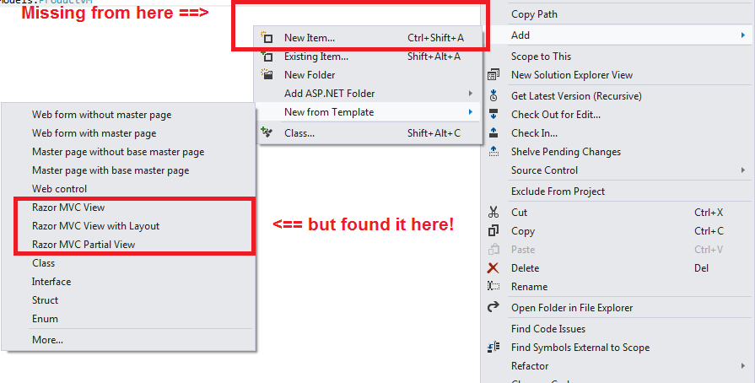Image resolution: width=755 pixels, height=383 pixels.
Task: Expand the Source Control submenu arrow
Action: [743, 170]
